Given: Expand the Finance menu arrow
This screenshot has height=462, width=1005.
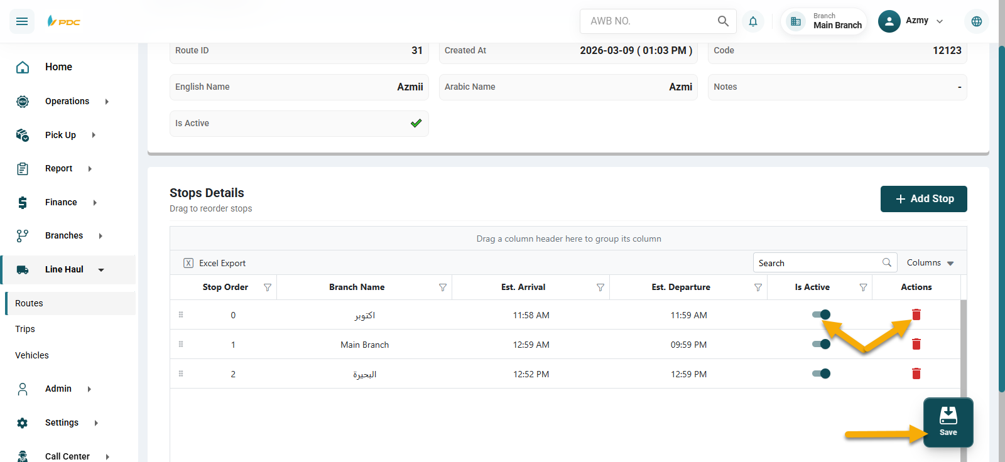Looking at the screenshot, I should coord(95,203).
